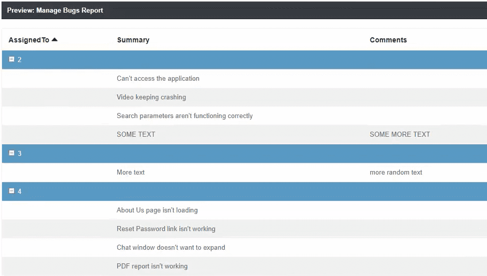The height and width of the screenshot is (276, 487).
Task: Click the Summary column header
Action: 133,40
